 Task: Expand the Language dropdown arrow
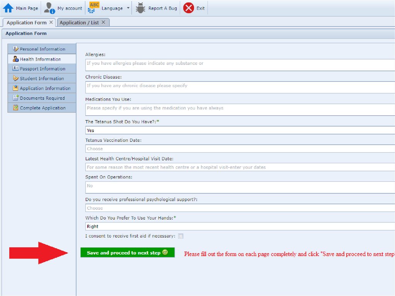(128, 8)
